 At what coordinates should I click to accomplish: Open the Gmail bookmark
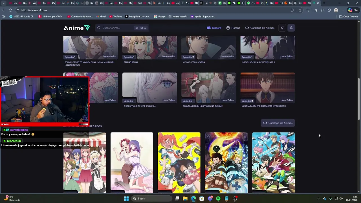[101, 17]
